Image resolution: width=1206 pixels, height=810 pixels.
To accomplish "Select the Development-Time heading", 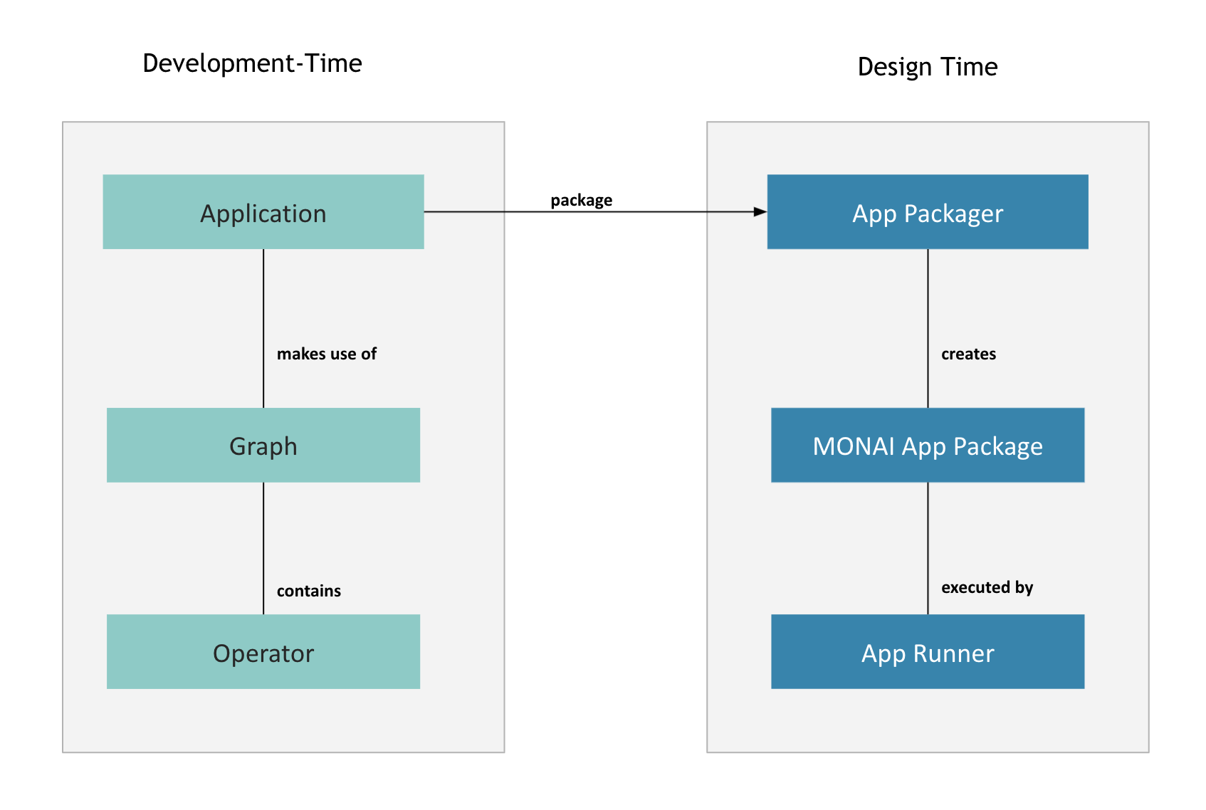I will pyautogui.click(x=253, y=63).
